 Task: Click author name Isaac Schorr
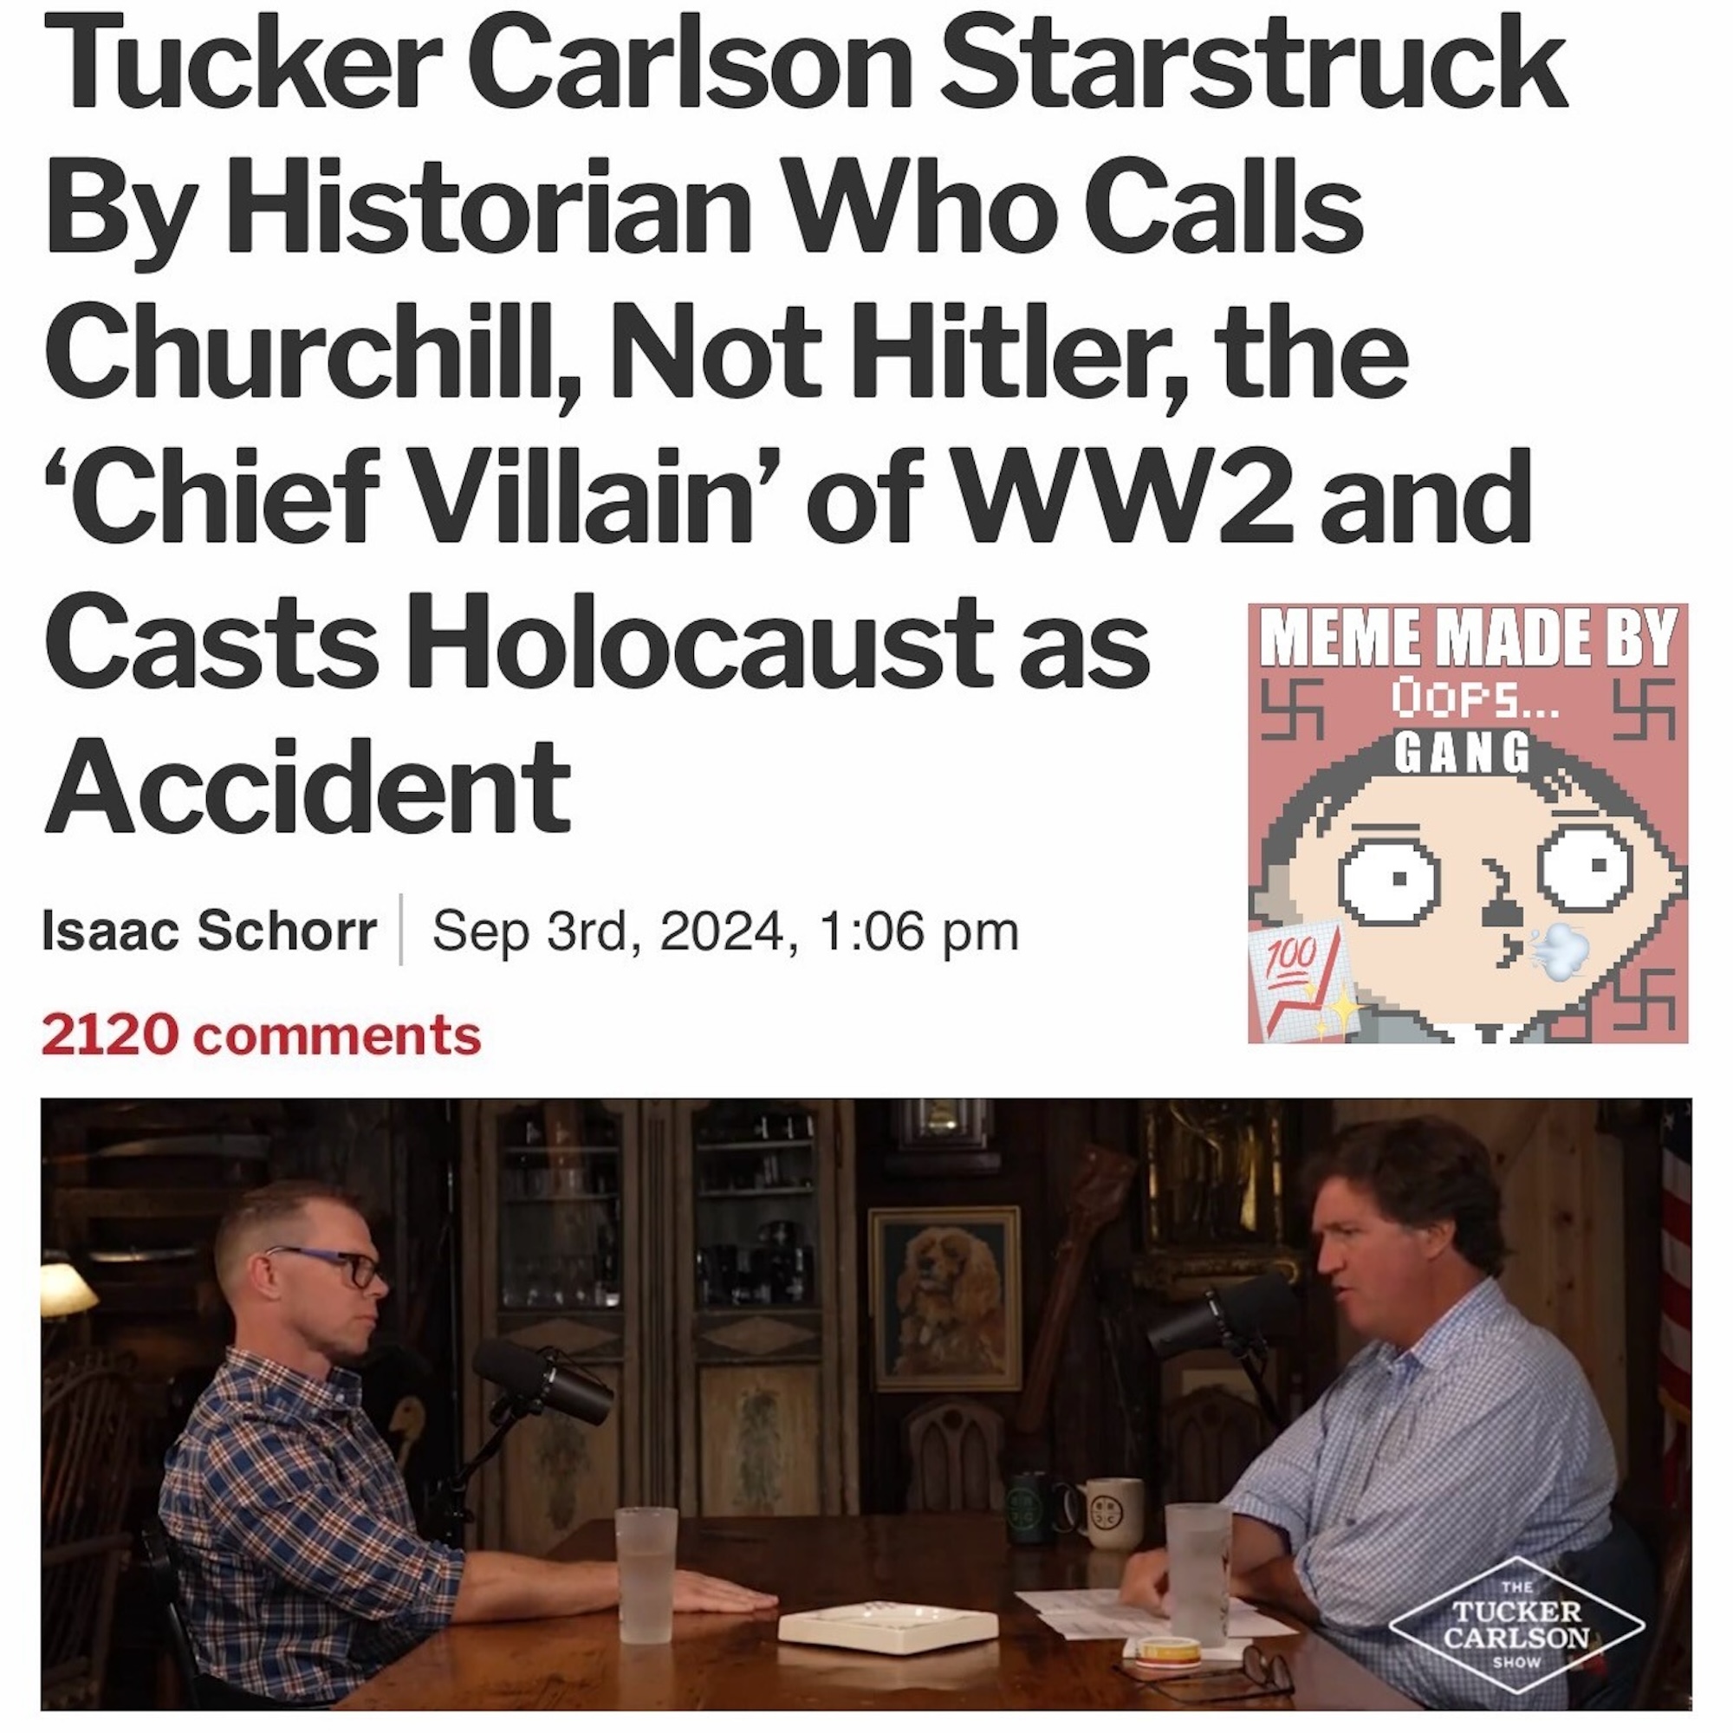[x=209, y=931]
